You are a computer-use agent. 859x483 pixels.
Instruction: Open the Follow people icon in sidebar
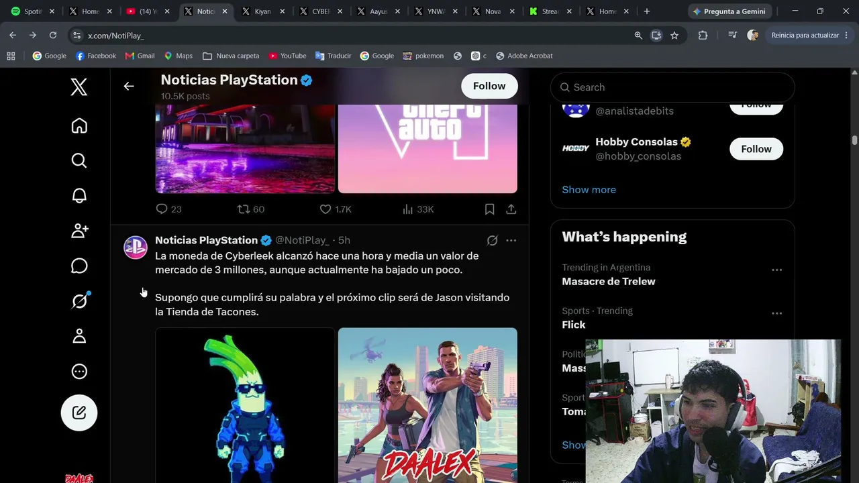tap(79, 231)
